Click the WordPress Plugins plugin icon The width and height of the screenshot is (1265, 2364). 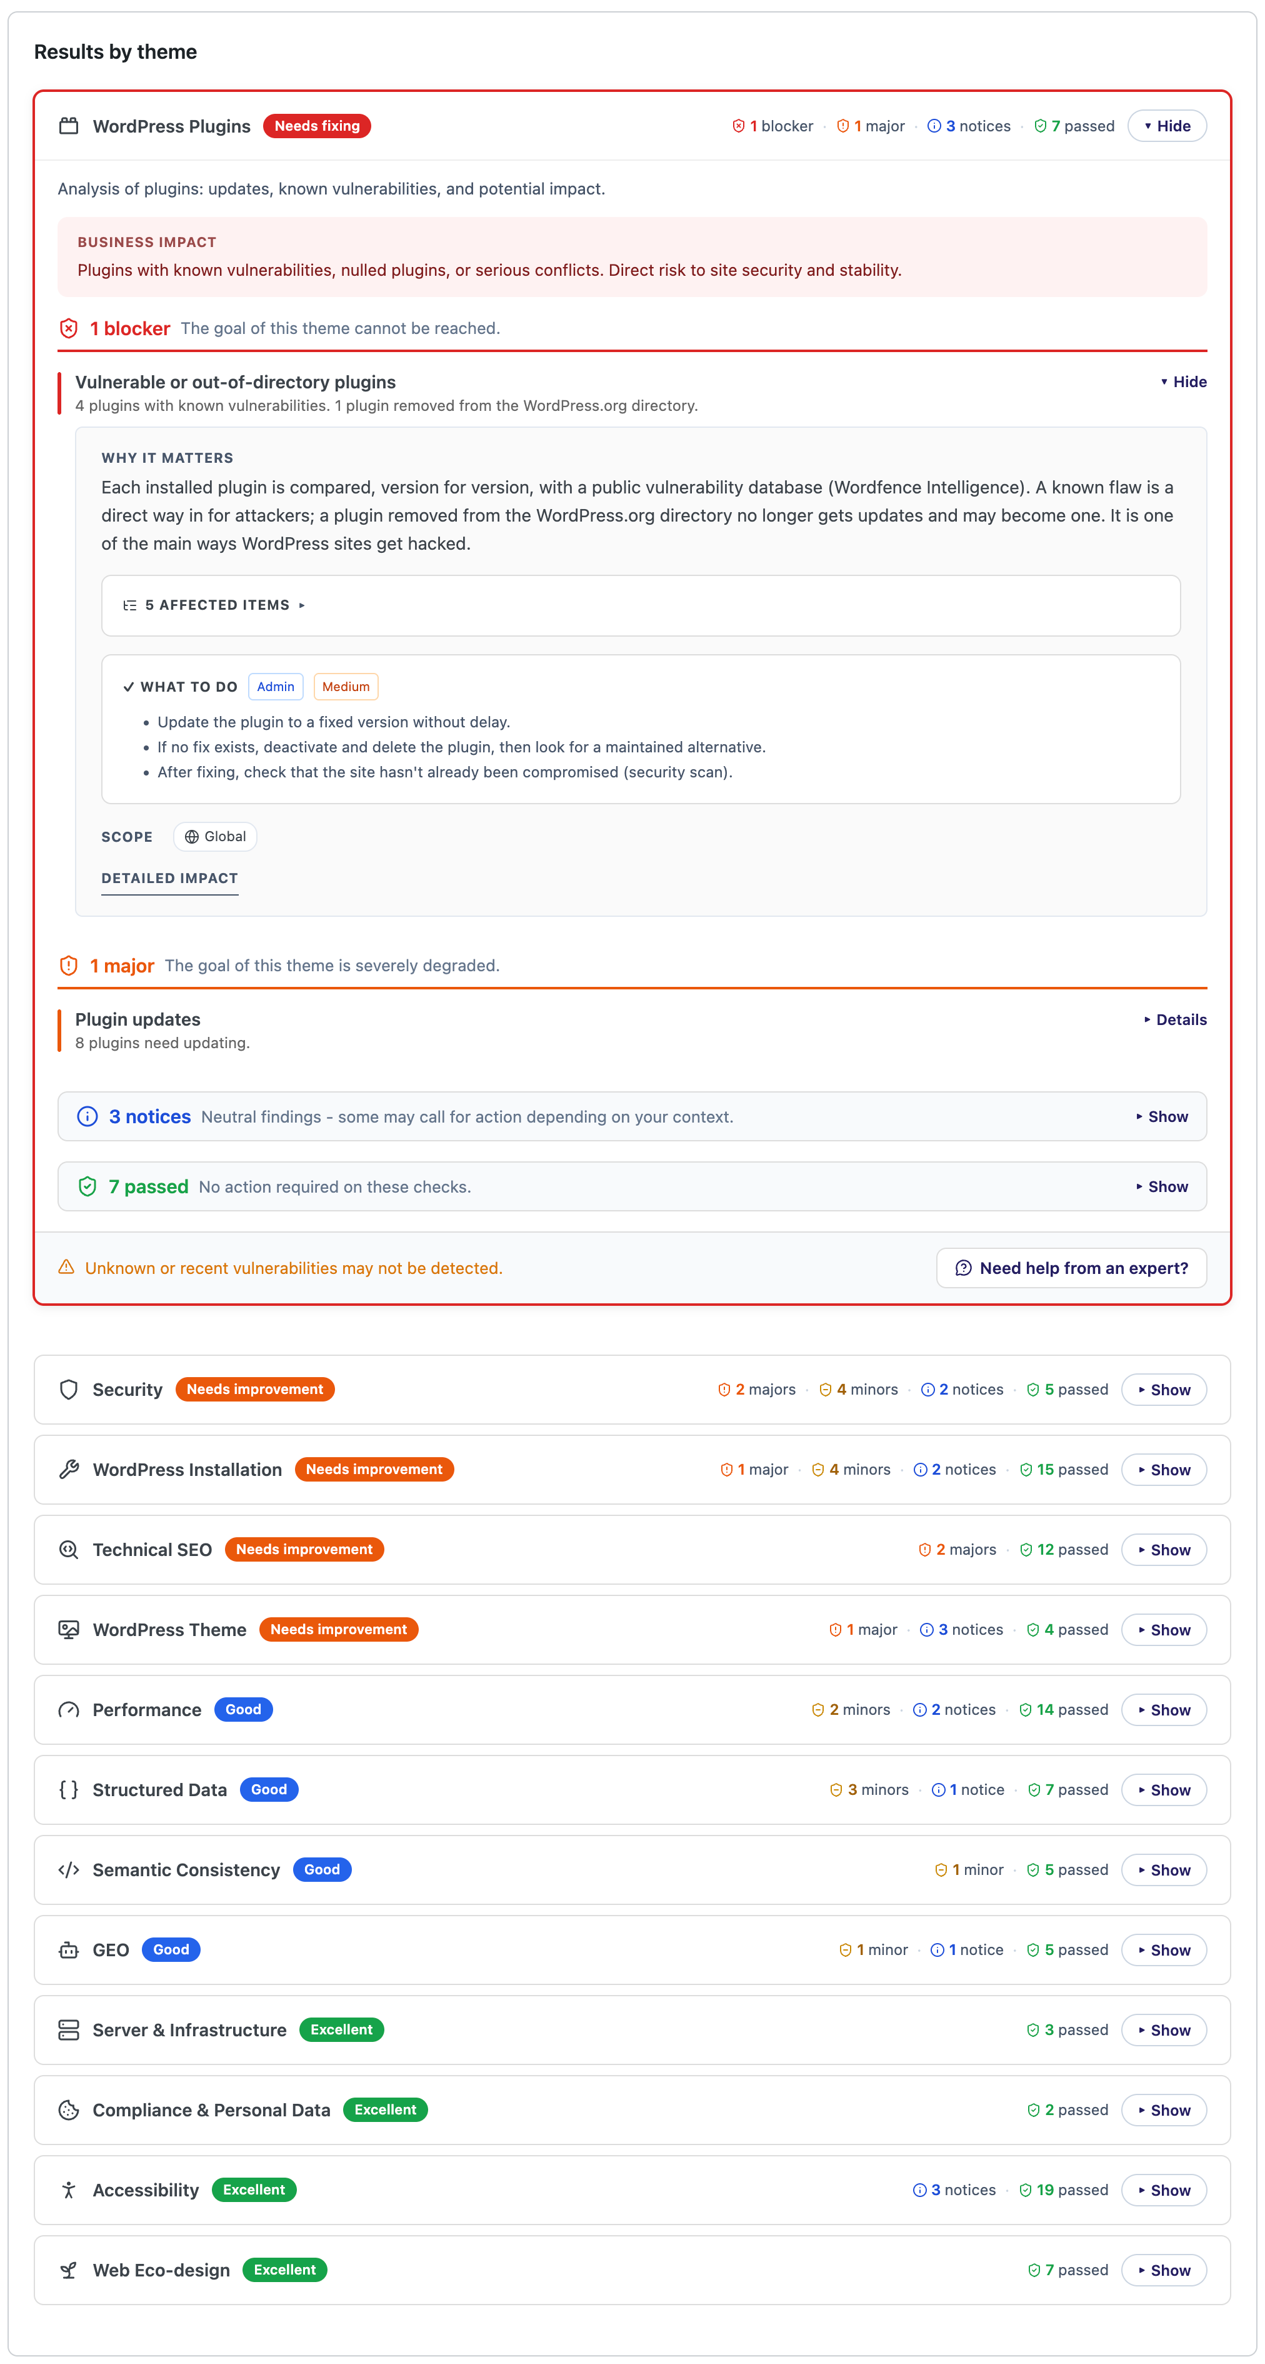point(69,126)
